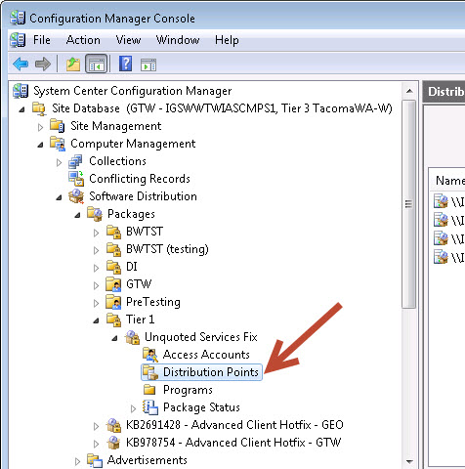Click the Packages folder icon
The width and height of the screenshot is (465, 469).
95,214
